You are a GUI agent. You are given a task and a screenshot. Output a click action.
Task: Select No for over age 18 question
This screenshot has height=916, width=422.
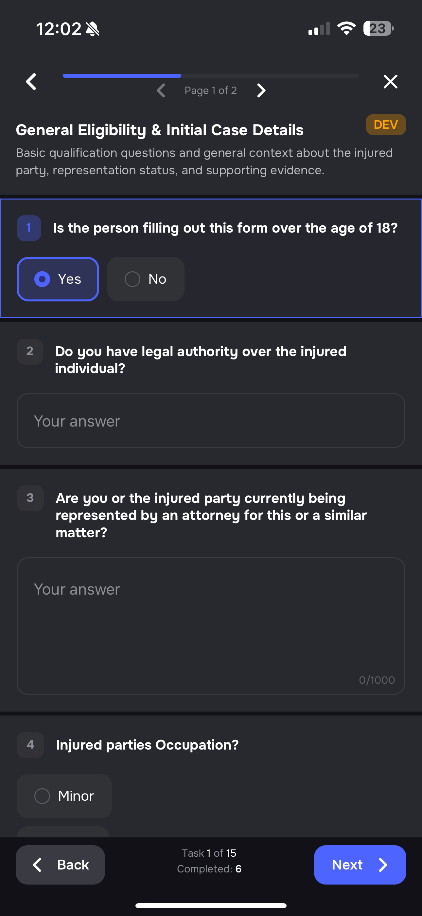pyautogui.click(x=145, y=279)
